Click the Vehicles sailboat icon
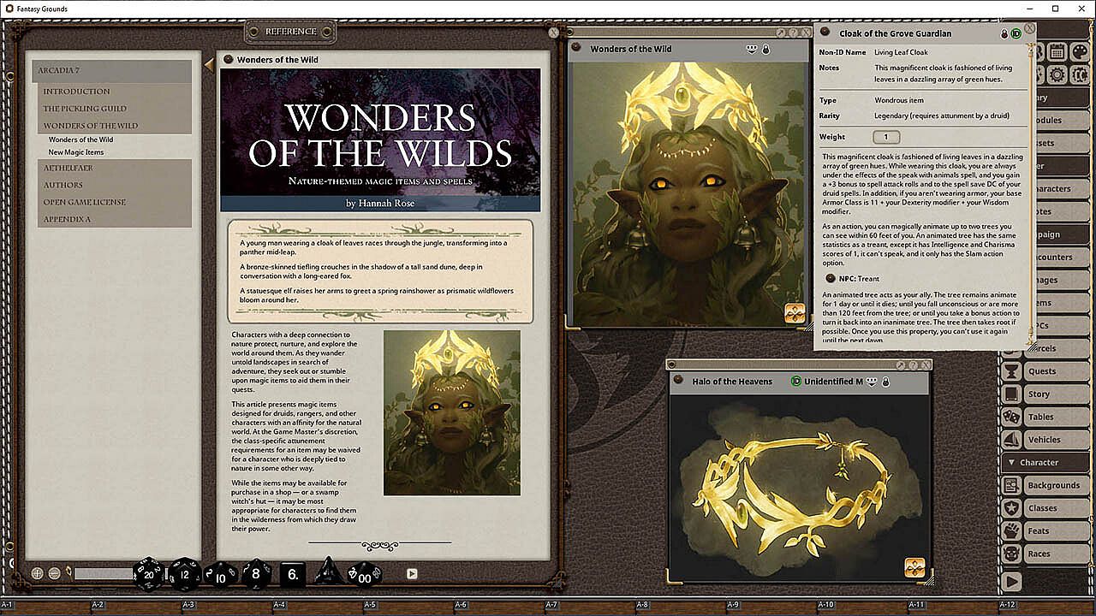 pos(1011,440)
